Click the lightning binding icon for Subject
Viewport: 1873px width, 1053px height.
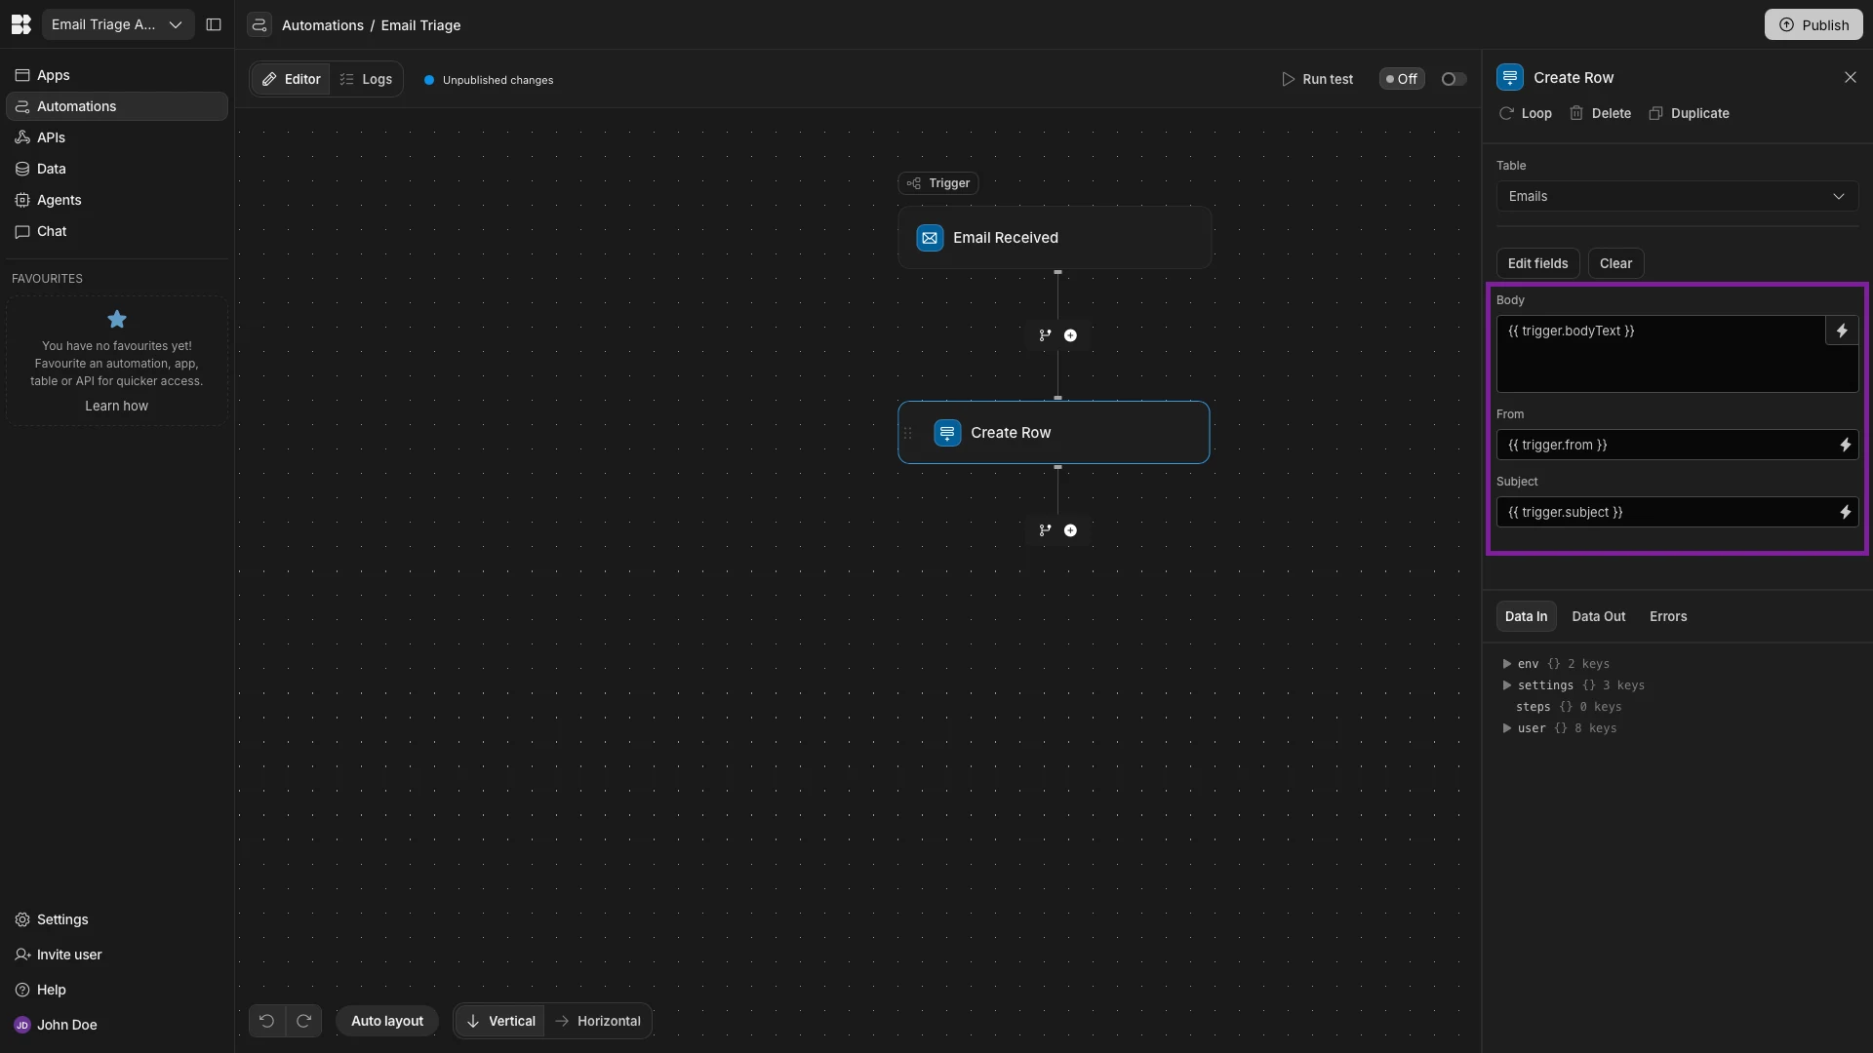coord(1845,512)
